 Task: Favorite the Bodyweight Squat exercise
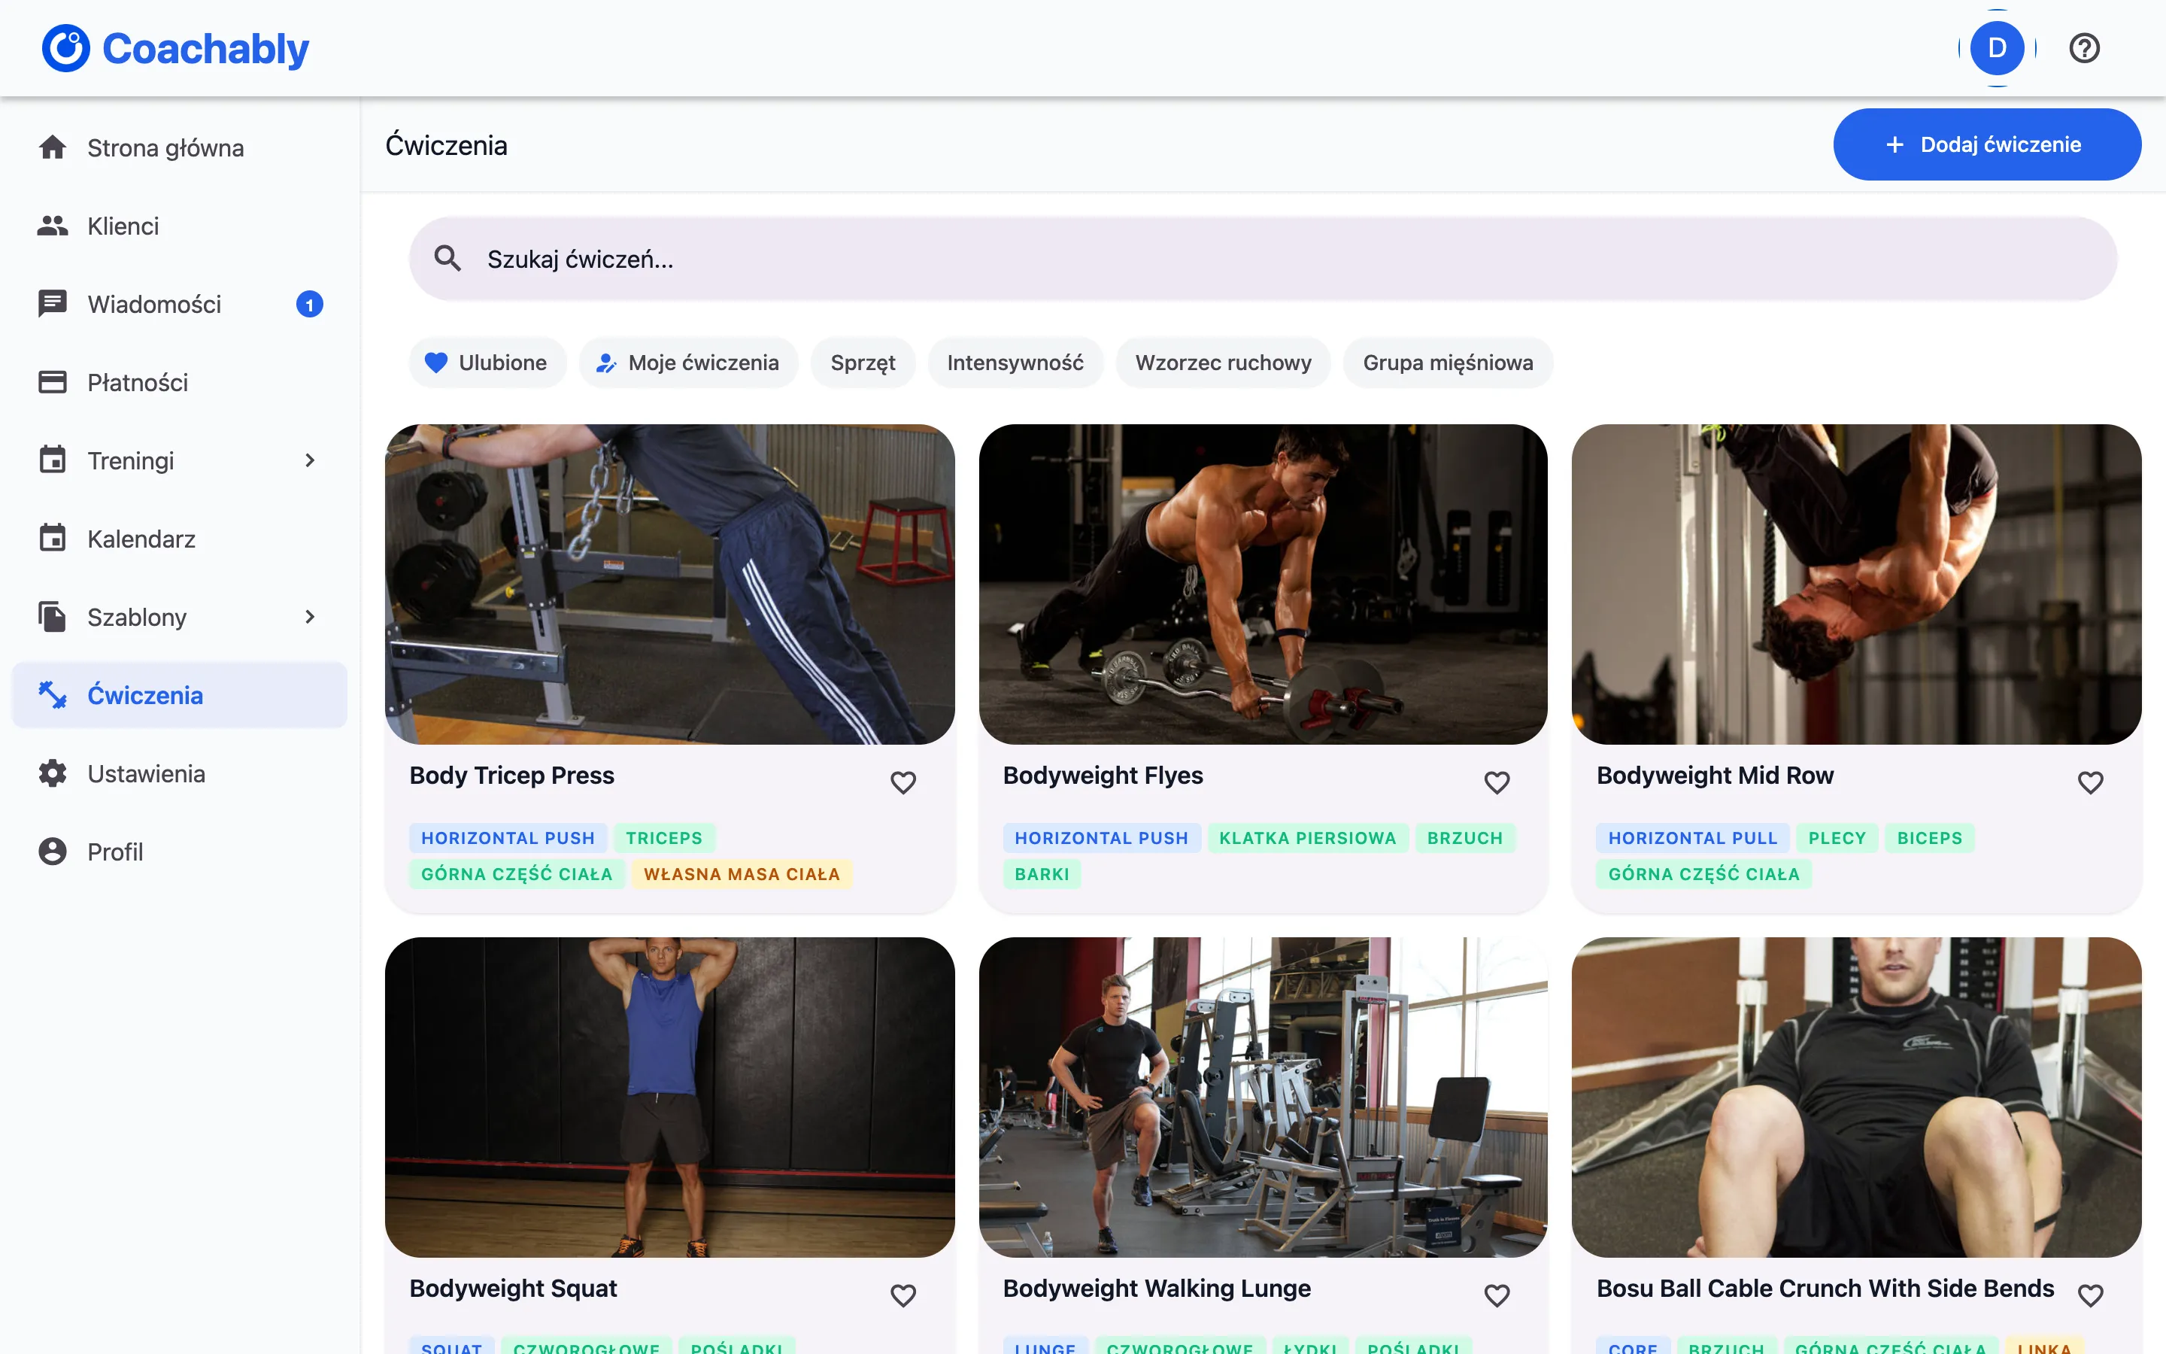pyautogui.click(x=903, y=1295)
